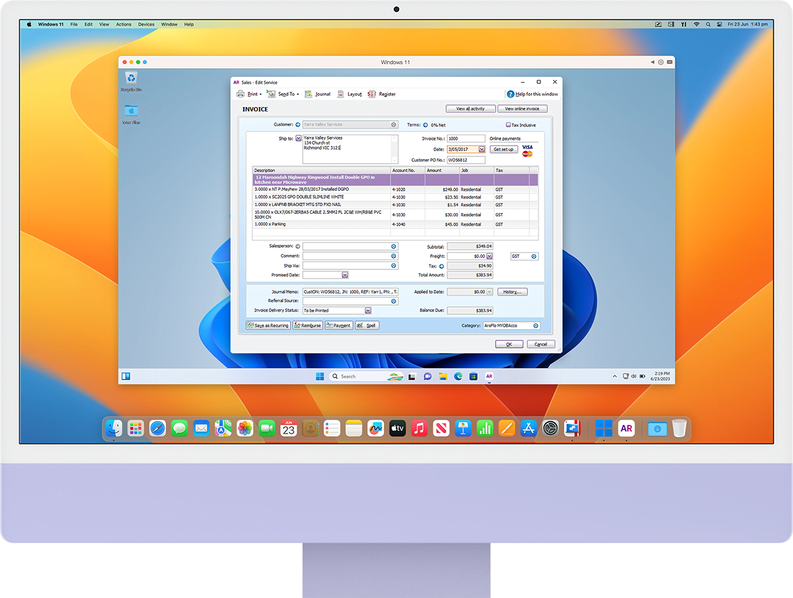793x598 pixels.
Task: Expand the Ship to address dropdown
Action: (298, 138)
